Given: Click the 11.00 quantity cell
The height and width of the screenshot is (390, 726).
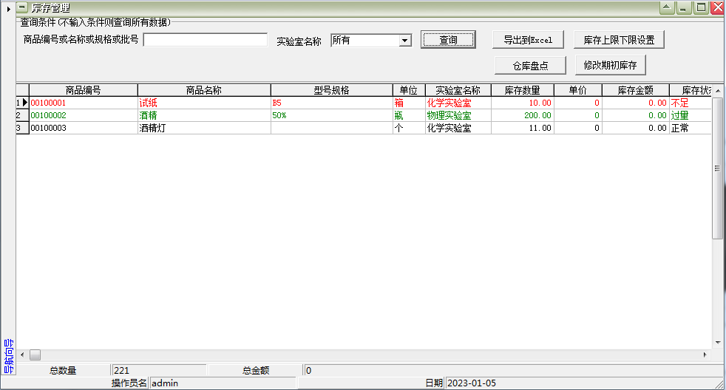Looking at the screenshot, I should pos(522,128).
